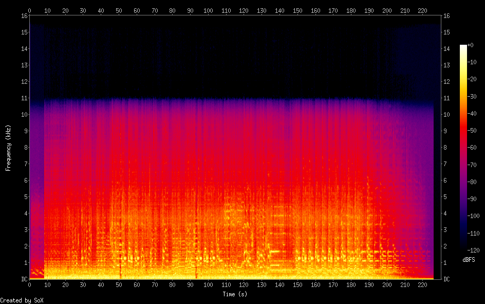Select the "-110" legend value
This screenshot has width=485, height=304.
point(474,234)
